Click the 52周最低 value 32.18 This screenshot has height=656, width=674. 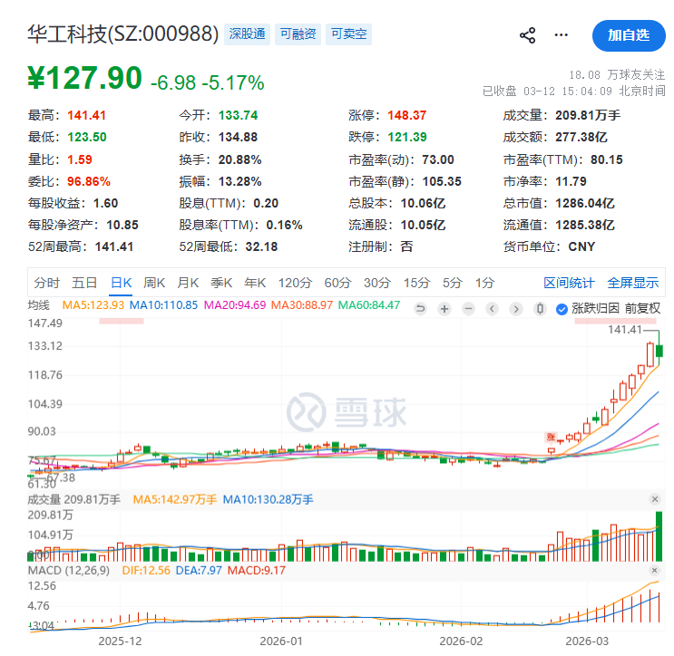pos(261,246)
